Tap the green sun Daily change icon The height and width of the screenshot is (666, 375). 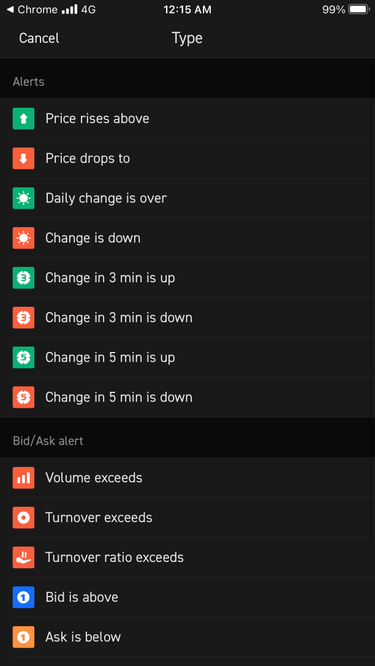click(23, 198)
